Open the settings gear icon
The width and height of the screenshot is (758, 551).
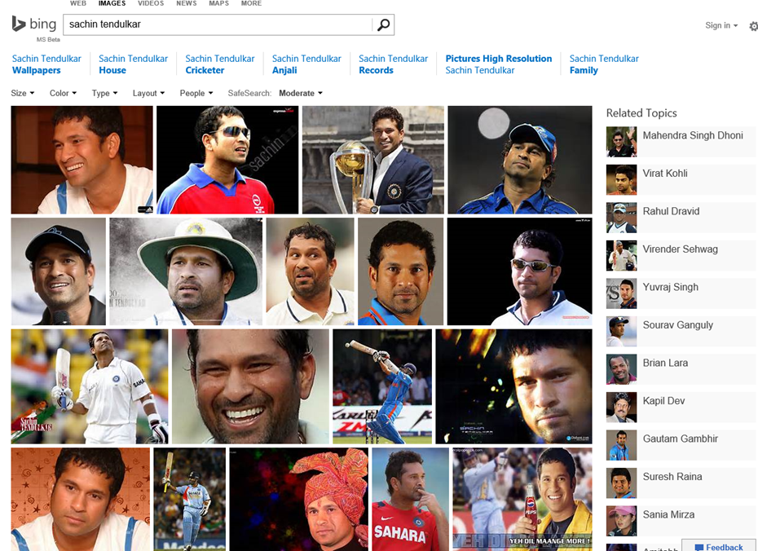pyautogui.click(x=753, y=26)
